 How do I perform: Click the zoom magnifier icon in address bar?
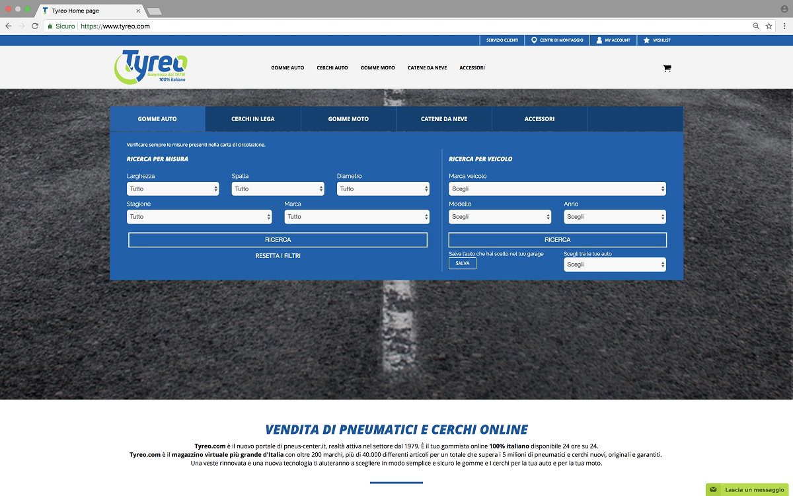[x=756, y=26]
